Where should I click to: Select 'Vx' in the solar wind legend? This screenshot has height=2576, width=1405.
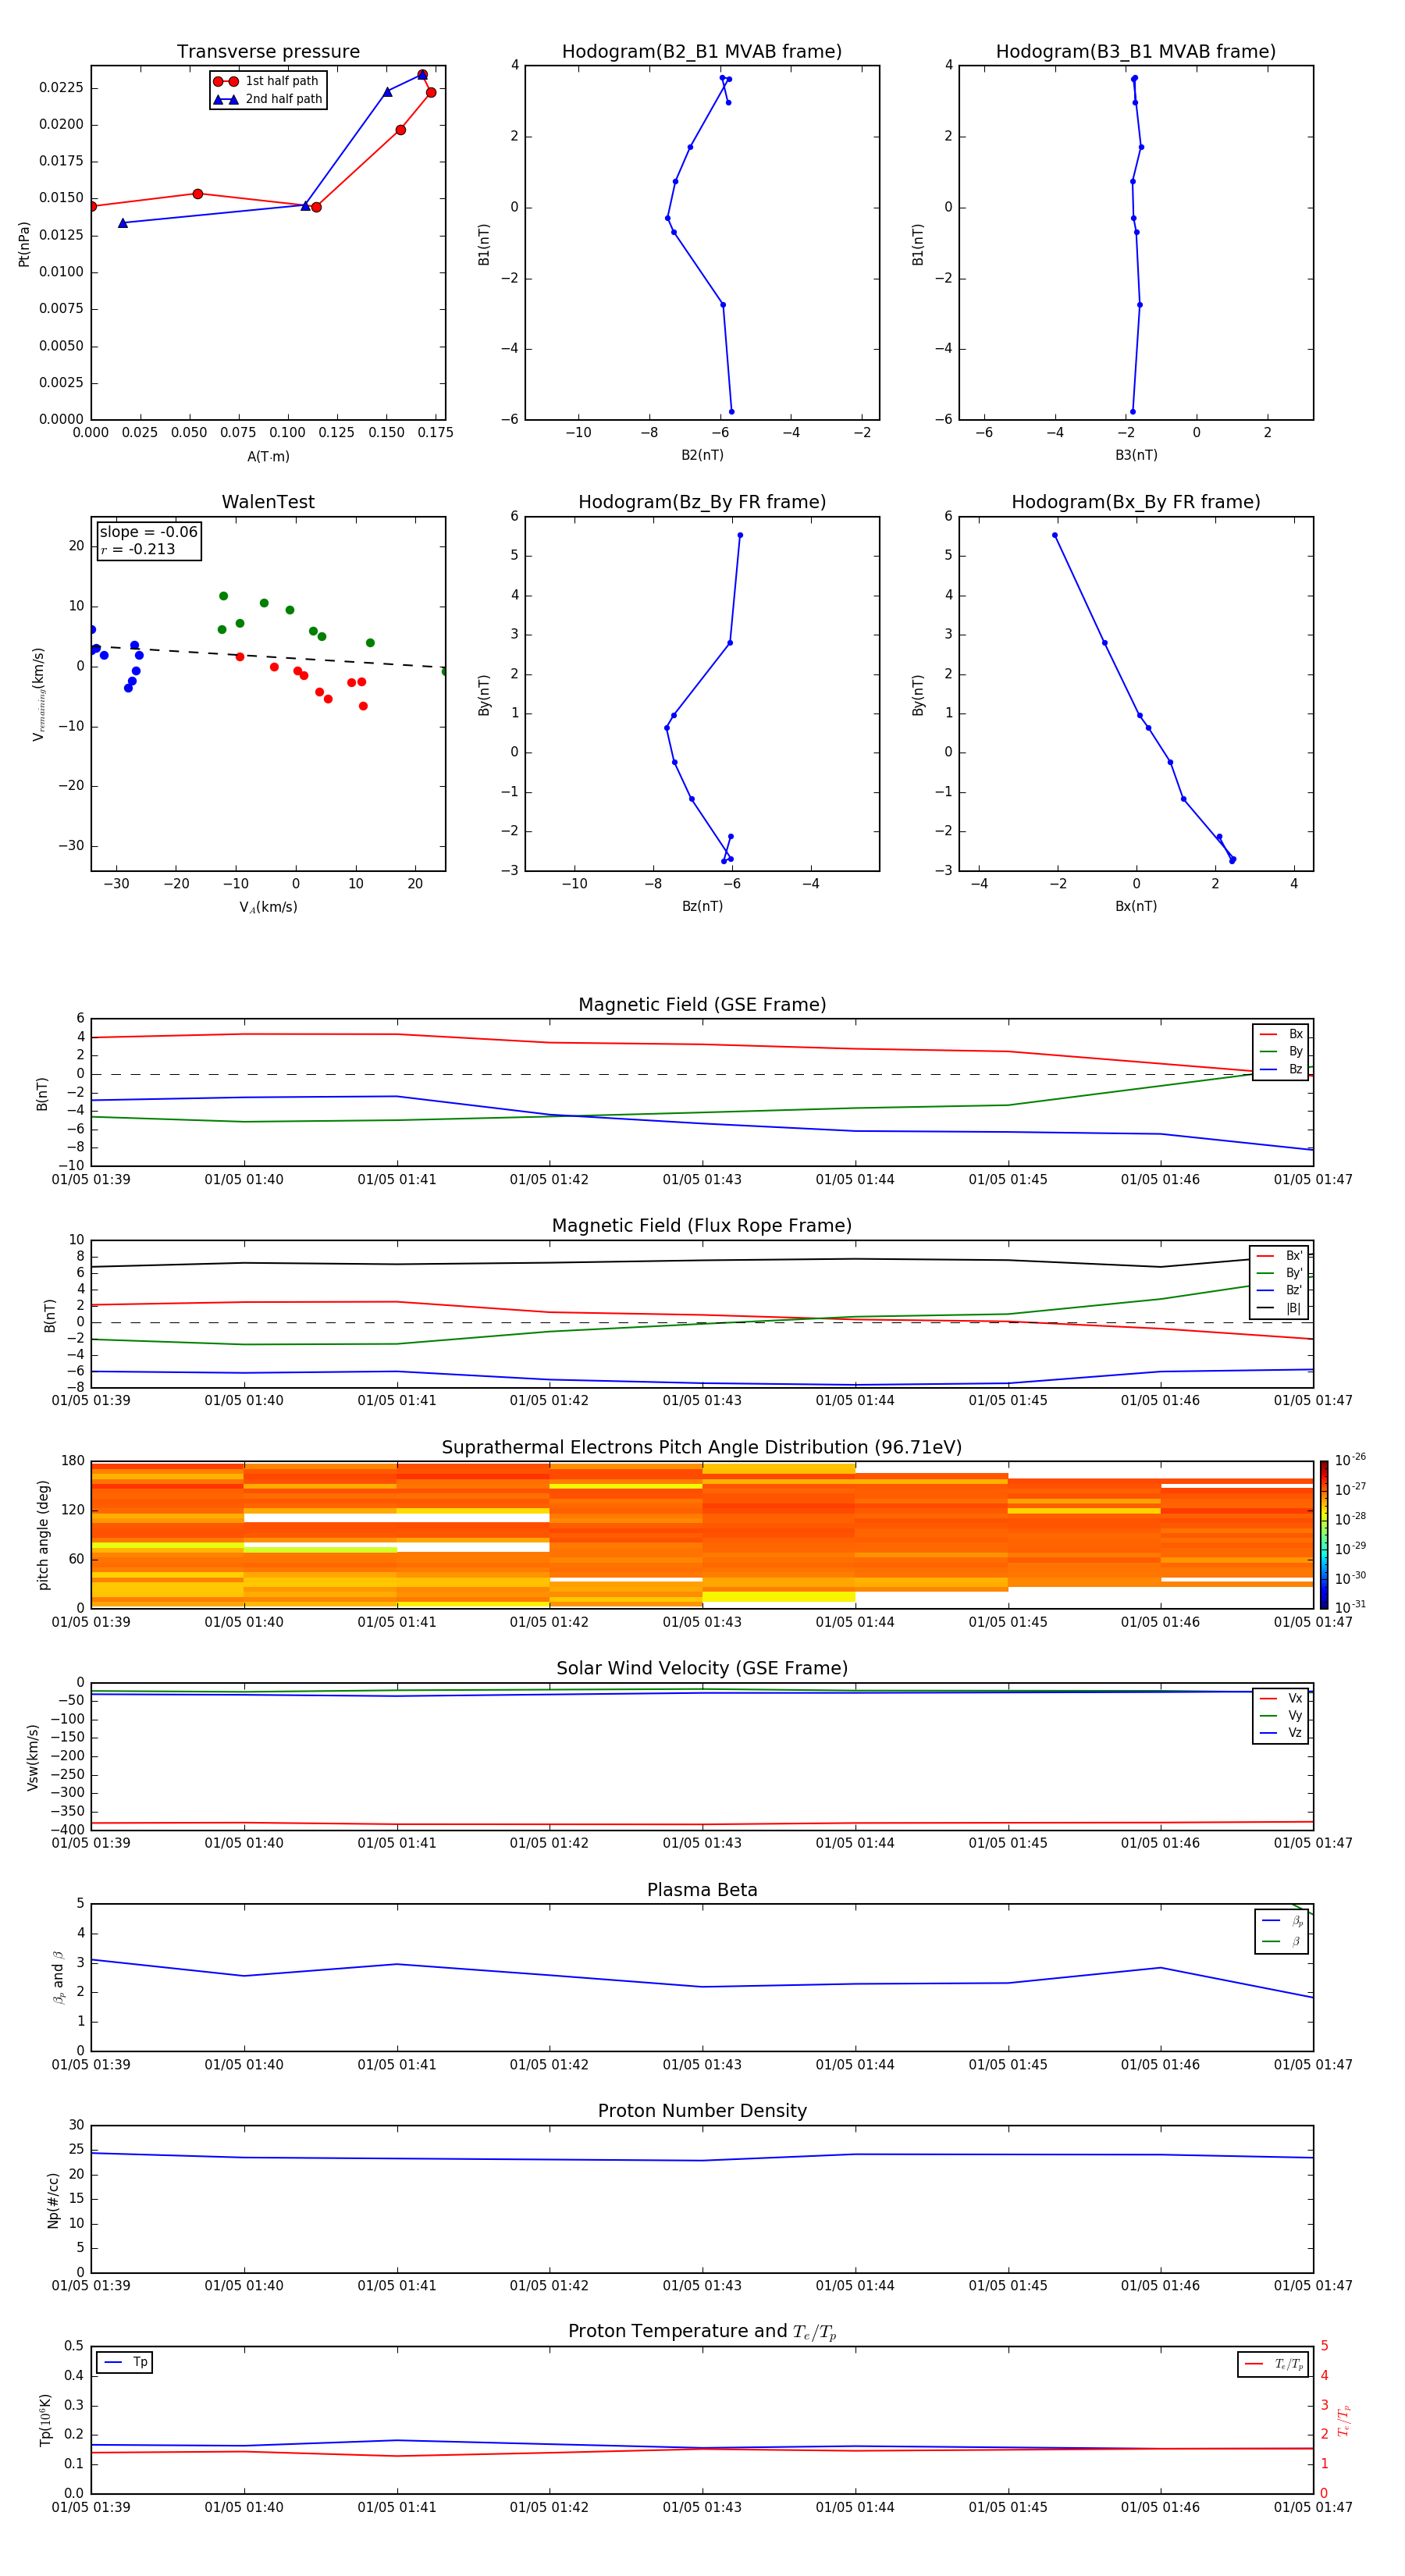tap(1281, 1698)
